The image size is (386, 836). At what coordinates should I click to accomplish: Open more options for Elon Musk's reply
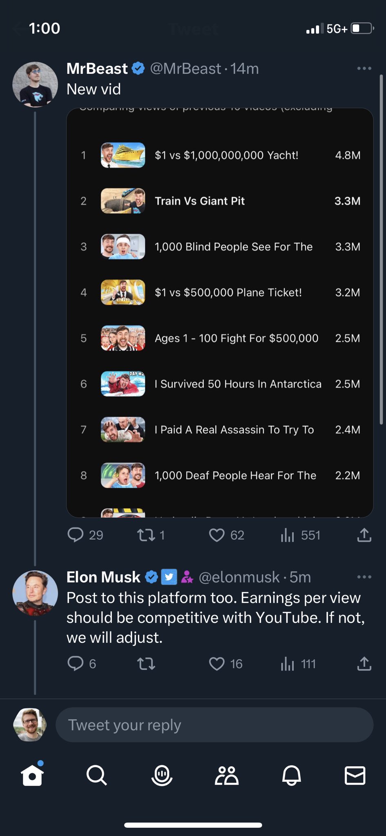[x=364, y=577]
